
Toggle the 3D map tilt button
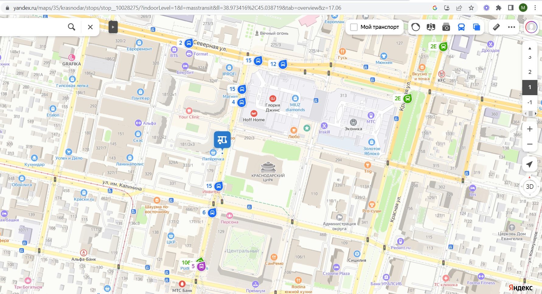coord(530,186)
